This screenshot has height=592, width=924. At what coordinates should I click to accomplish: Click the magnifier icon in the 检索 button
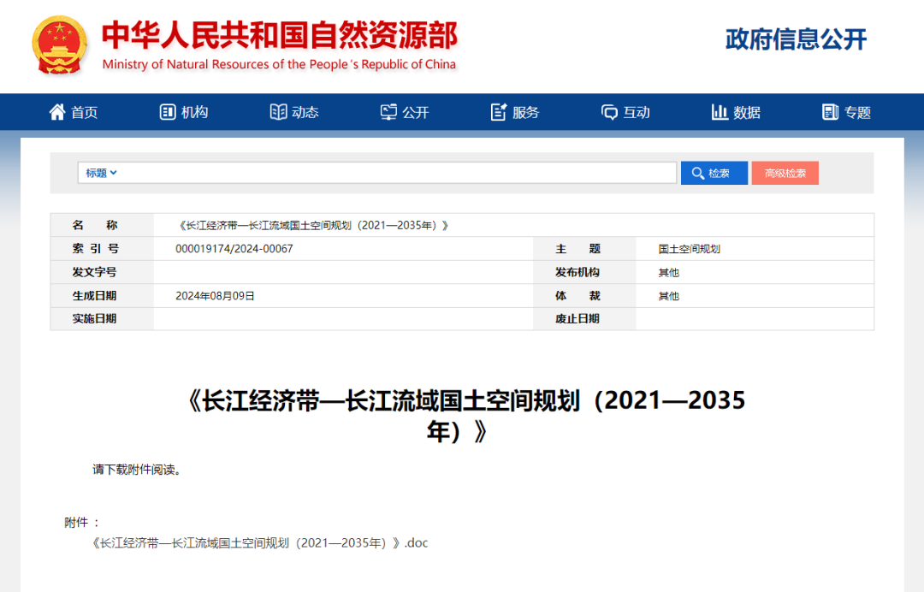(697, 172)
